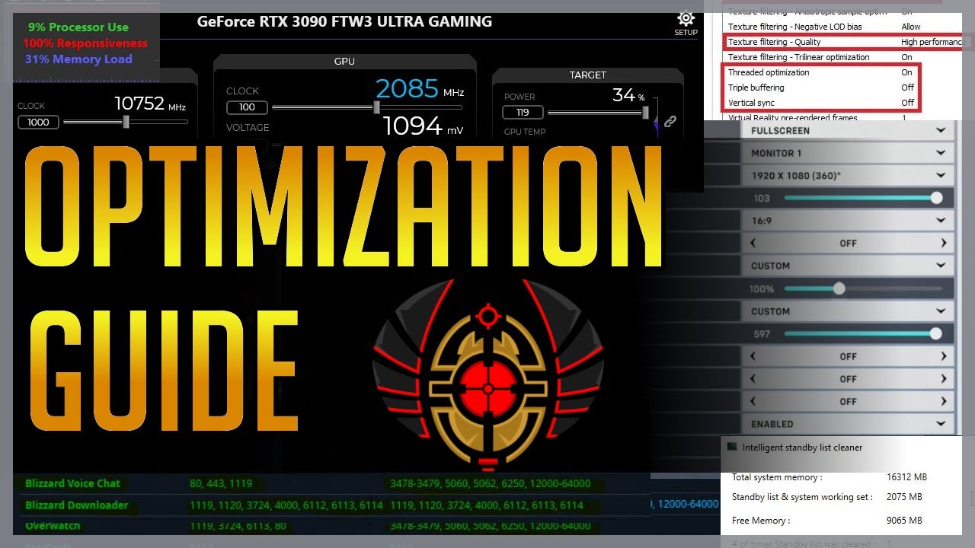The image size is (975, 548).
Task: Click the Total system memory label
Action: click(x=777, y=477)
